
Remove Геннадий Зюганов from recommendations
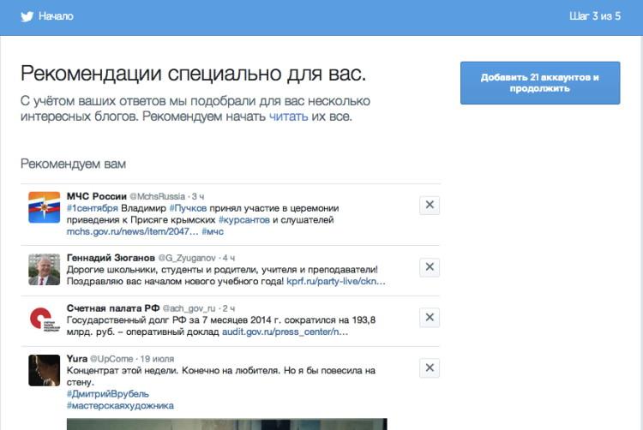(430, 266)
